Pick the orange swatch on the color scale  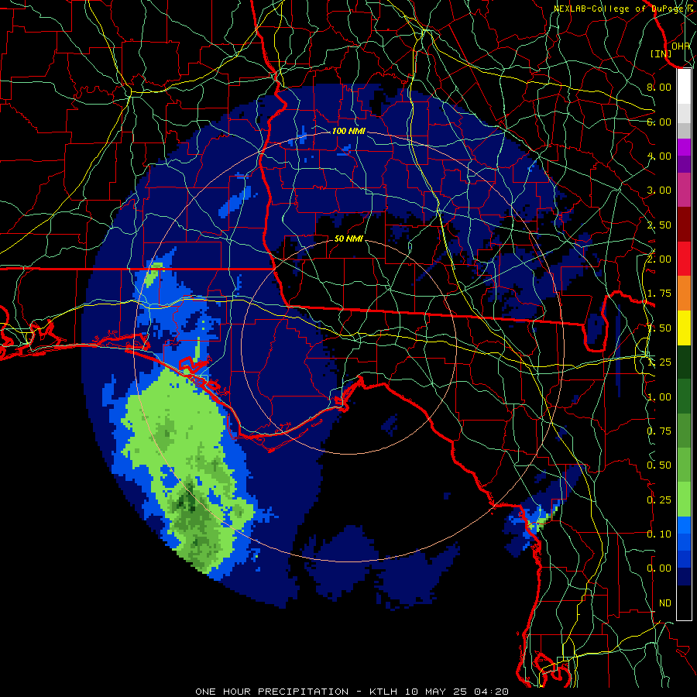point(684,294)
